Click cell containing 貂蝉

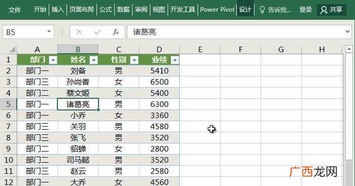click(x=78, y=148)
